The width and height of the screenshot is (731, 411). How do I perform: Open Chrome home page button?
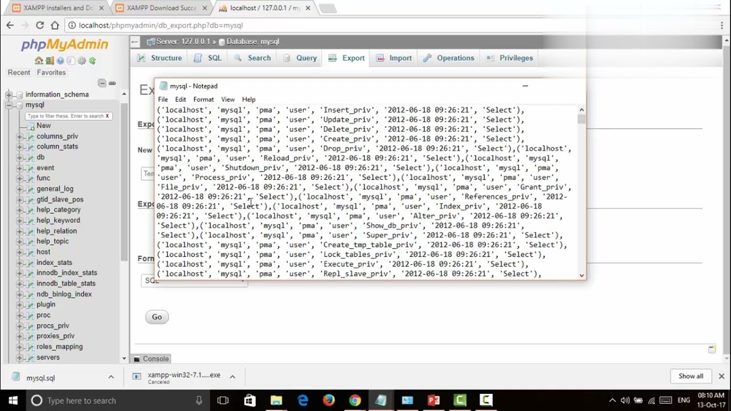pyautogui.click(x=55, y=25)
